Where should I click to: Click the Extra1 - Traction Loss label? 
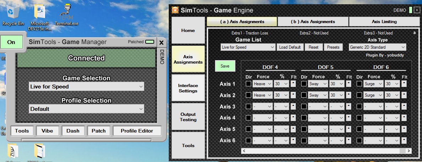pos(250,33)
